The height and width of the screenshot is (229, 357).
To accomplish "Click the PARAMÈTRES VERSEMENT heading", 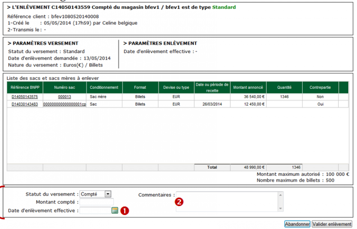I will coord(43,43).
